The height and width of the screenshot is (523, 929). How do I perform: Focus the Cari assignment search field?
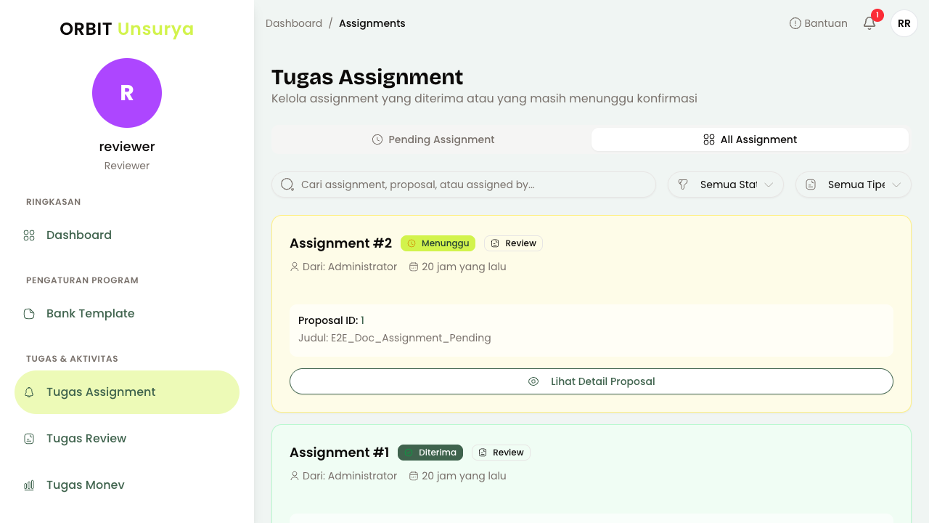[464, 185]
